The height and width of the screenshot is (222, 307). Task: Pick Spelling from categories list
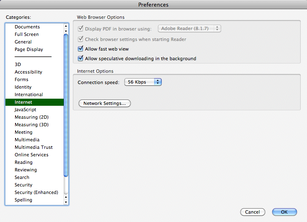34,200
